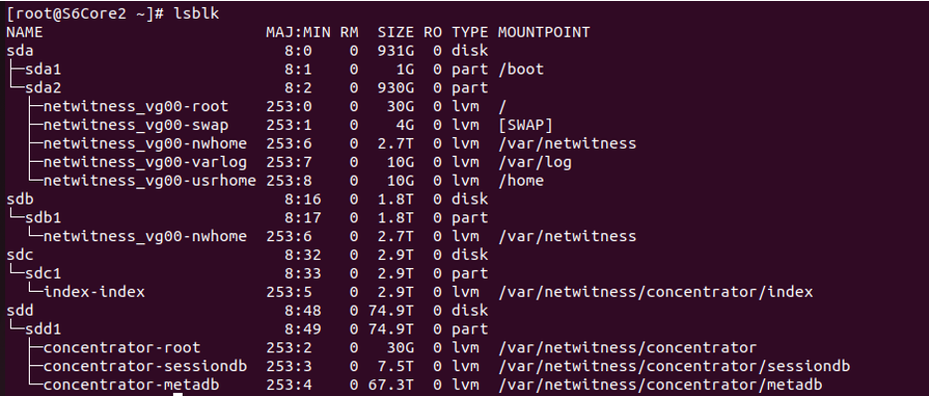Image resolution: width=929 pixels, height=396 pixels.
Task: Click the /boot mountpoint text
Action: (522, 69)
